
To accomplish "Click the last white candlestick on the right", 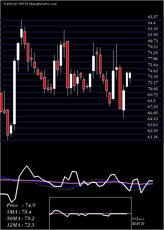I will [130, 75].
